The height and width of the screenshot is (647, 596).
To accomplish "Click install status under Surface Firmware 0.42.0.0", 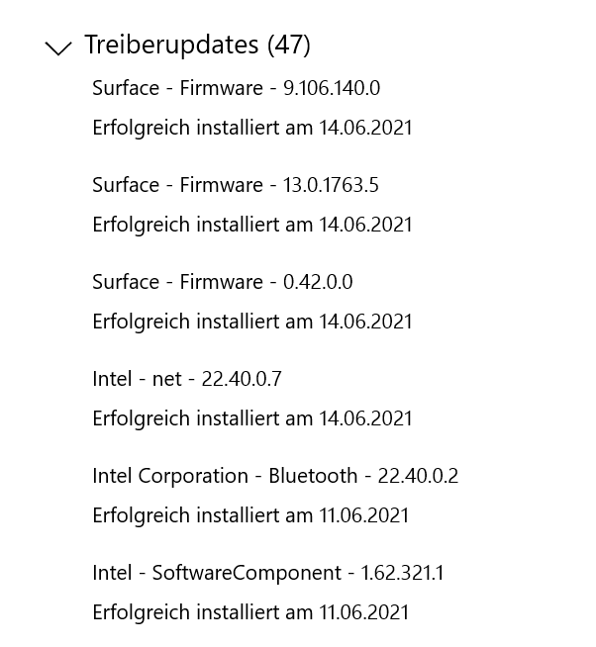I will point(251,322).
